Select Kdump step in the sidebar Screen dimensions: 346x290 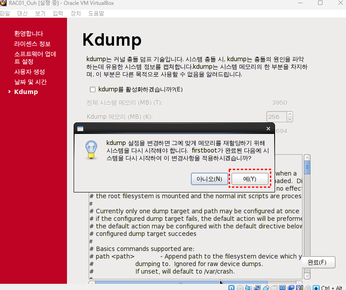[x=26, y=92]
